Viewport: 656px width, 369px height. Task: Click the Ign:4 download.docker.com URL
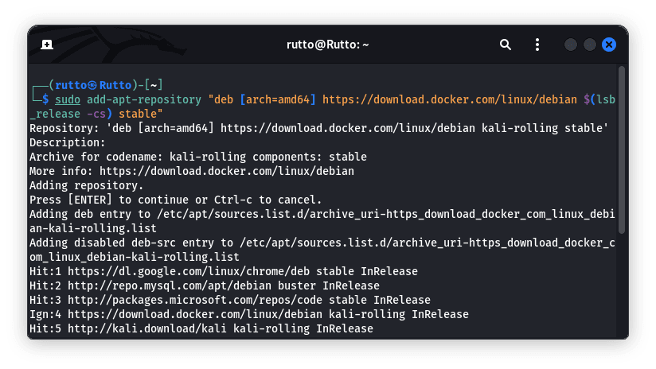pyautogui.click(x=195, y=314)
